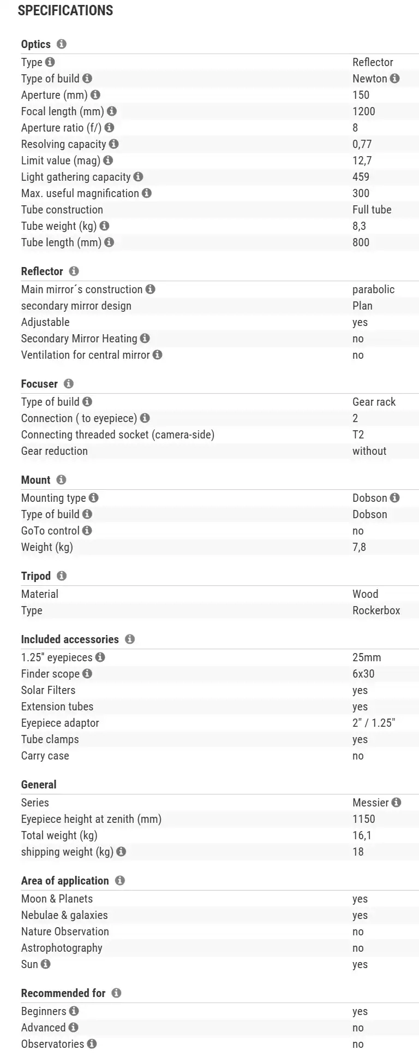Click the Messier series value text
This screenshot has width=419, height=1056.
(370, 803)
